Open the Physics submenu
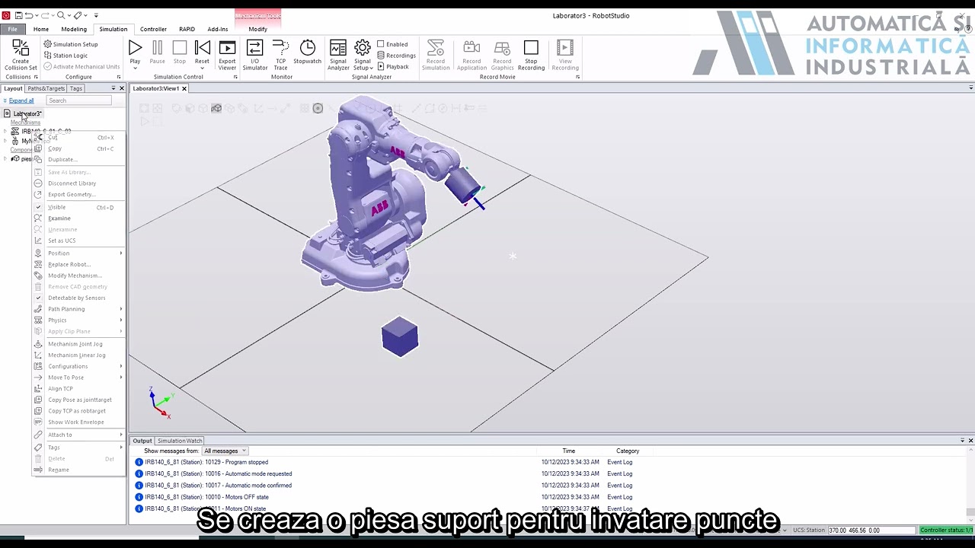The width and height of the screenshot is (975, 548). pos(57,320)
